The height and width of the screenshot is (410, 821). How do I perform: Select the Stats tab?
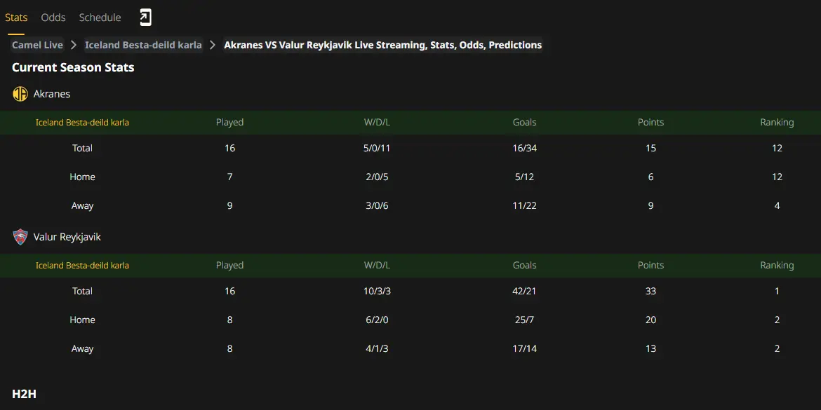click(x=16, y=18)
